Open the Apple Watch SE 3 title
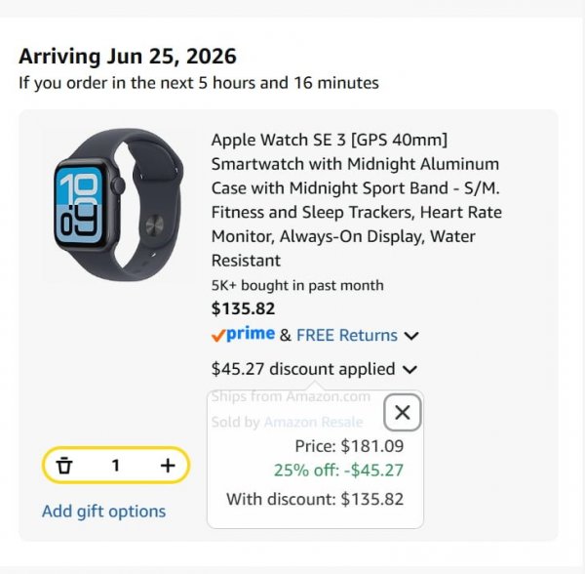 [x=357, y=200]
